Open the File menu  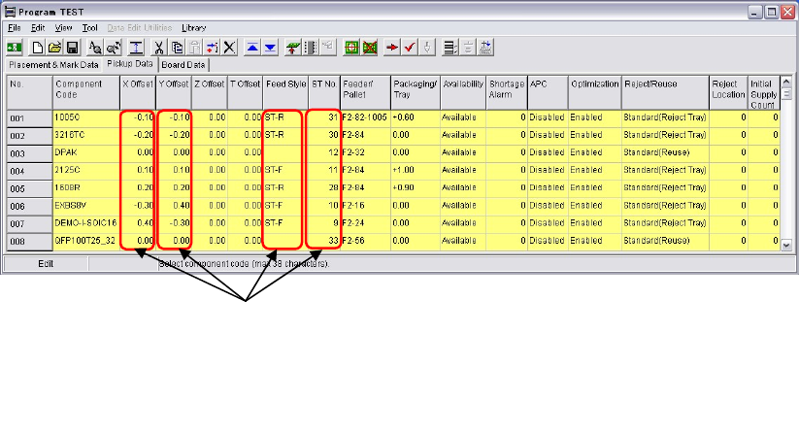pyautogui.click(x=15, y=28)
